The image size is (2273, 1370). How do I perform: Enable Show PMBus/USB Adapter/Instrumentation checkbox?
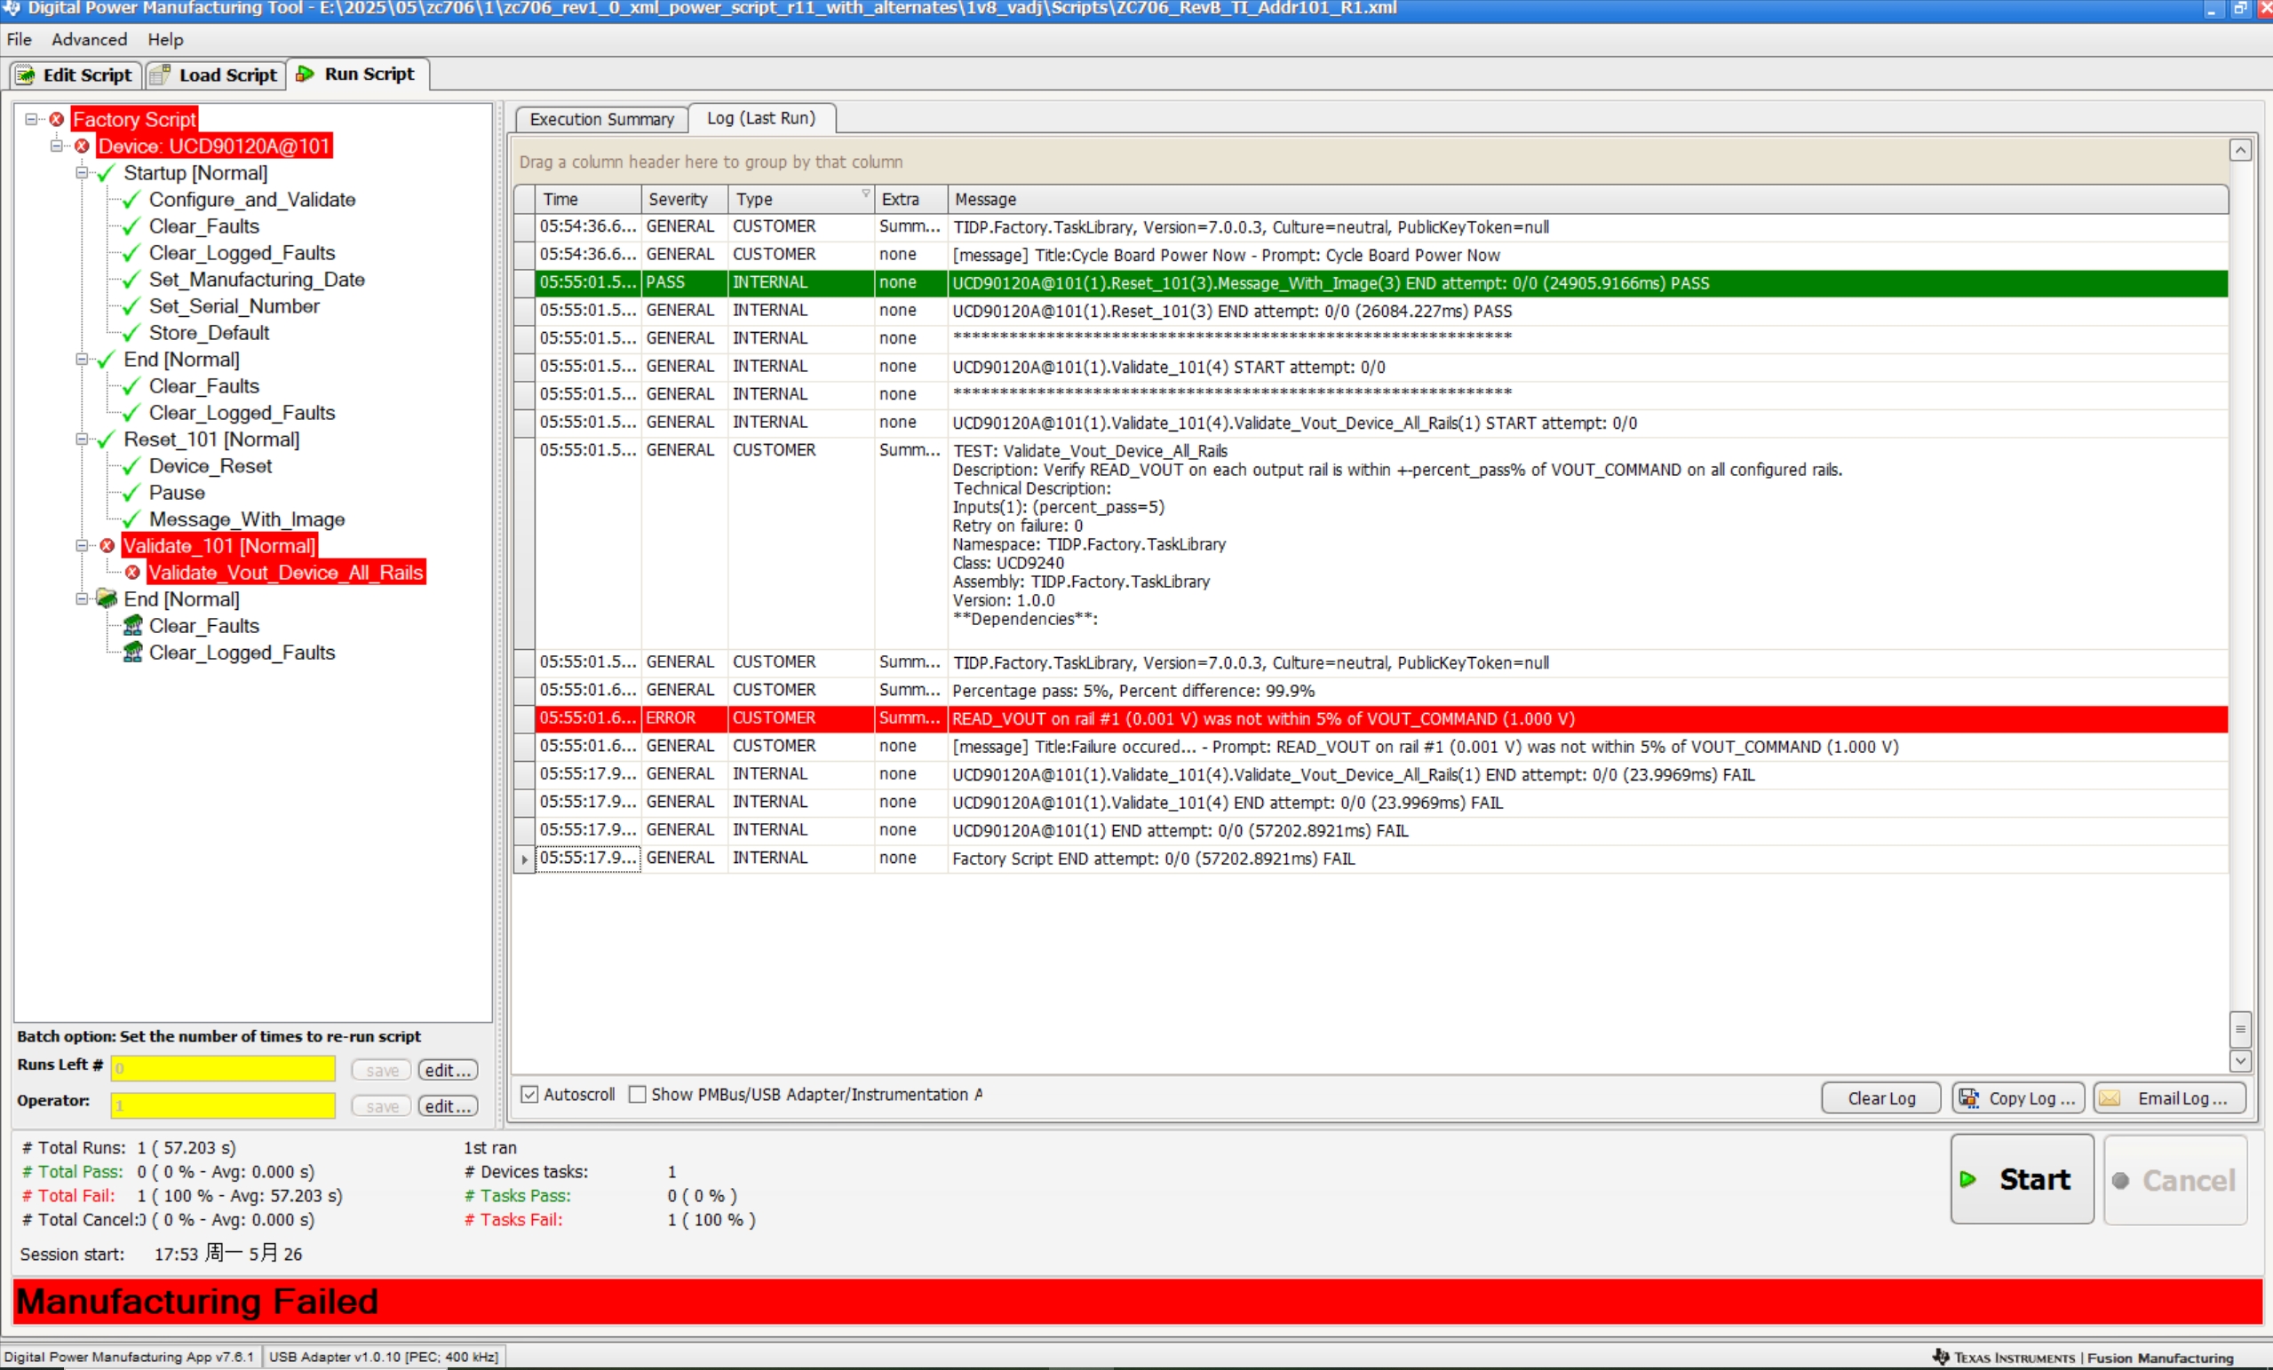point(638,1095)
